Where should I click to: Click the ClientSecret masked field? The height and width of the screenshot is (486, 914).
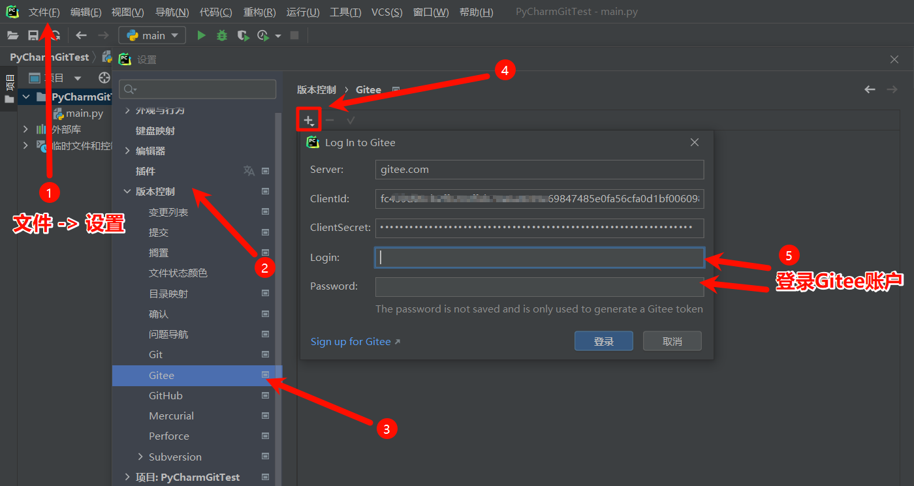(x=539, y=228)
